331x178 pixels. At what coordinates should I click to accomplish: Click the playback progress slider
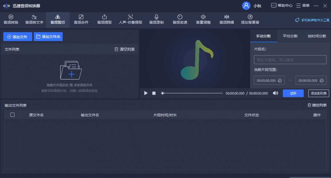[x=192, y=93]
